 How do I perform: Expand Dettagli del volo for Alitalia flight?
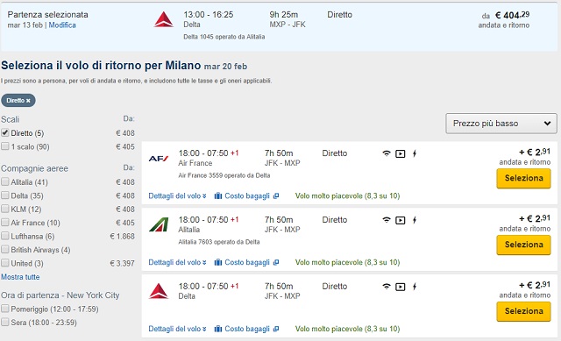(x=177, y=262)
